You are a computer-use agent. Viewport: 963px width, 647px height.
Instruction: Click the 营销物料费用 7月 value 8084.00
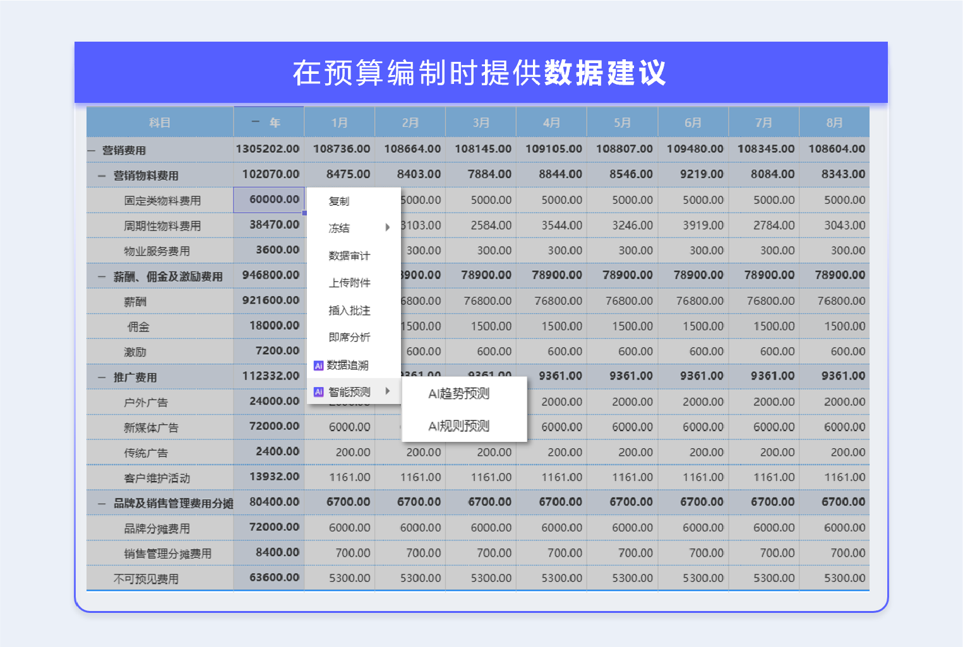pos(773,174)
